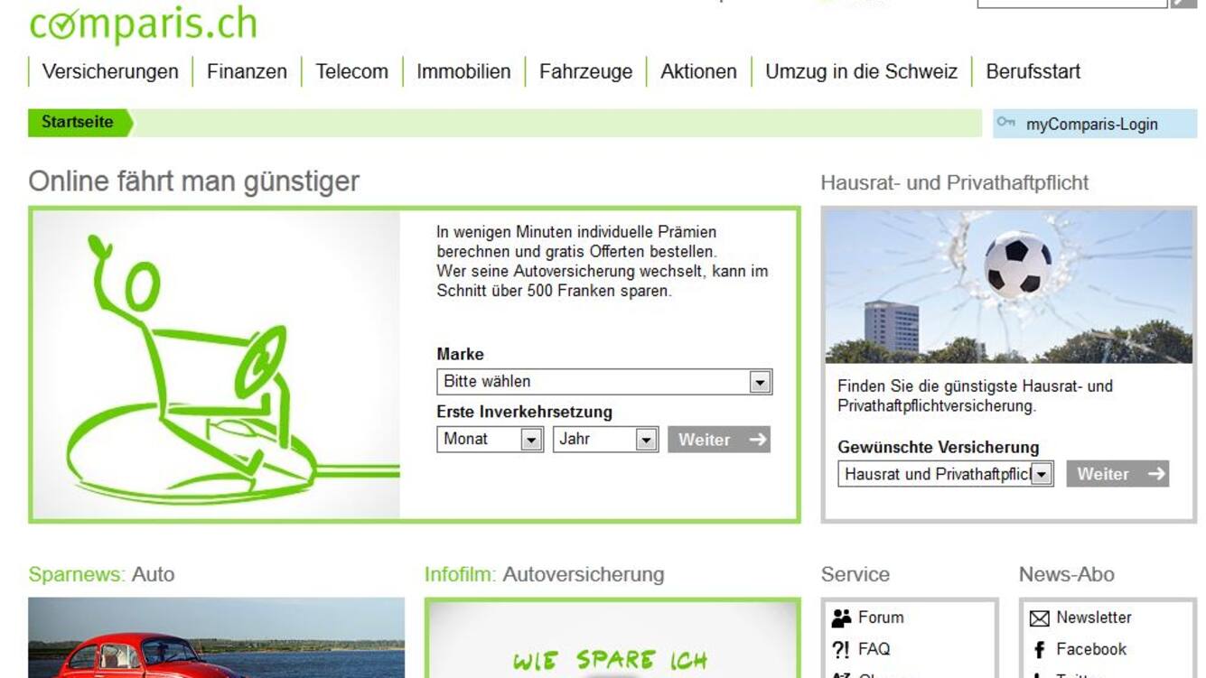1206x678 pixels.
Task: Expand the Gewünschte Versicherung dropdown
Action: click(x=946, y=474)
